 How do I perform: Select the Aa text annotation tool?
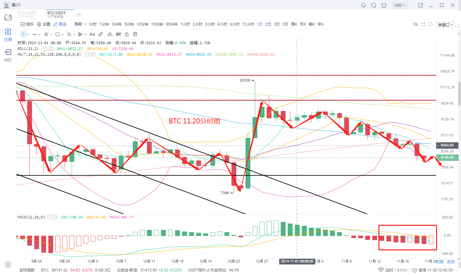(92, 34)
